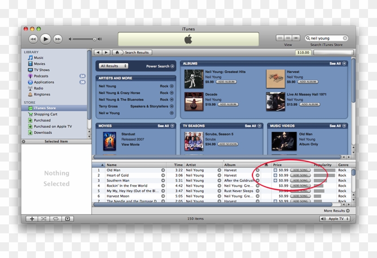Open Purchased on Apple TV
This screenshot has height=258, width=377.
[53, 126]
